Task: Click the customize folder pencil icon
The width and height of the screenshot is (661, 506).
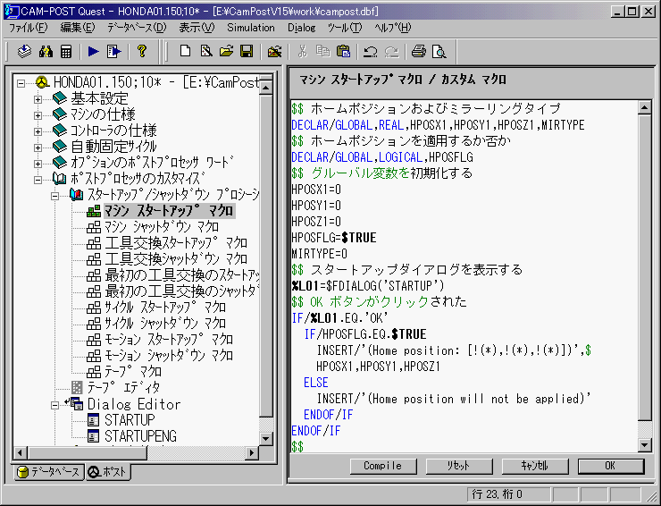Action: (x=274, y=52)
